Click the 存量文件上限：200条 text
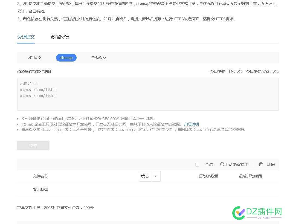 (x=36, y=208)
